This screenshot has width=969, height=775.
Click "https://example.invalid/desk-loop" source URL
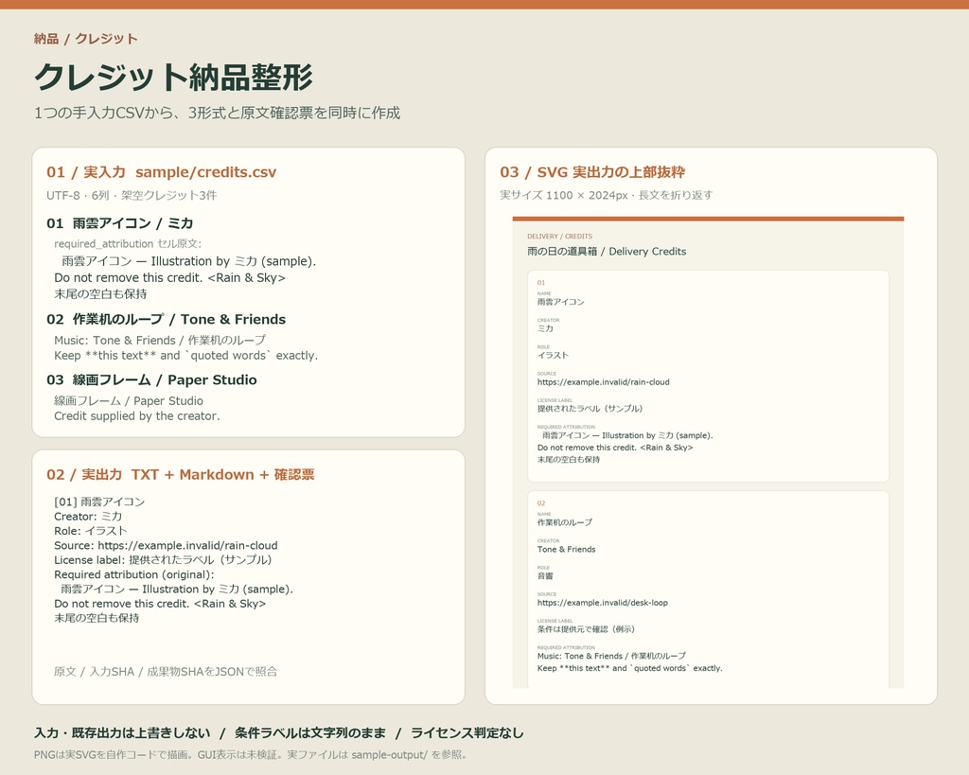pos(603,603)
